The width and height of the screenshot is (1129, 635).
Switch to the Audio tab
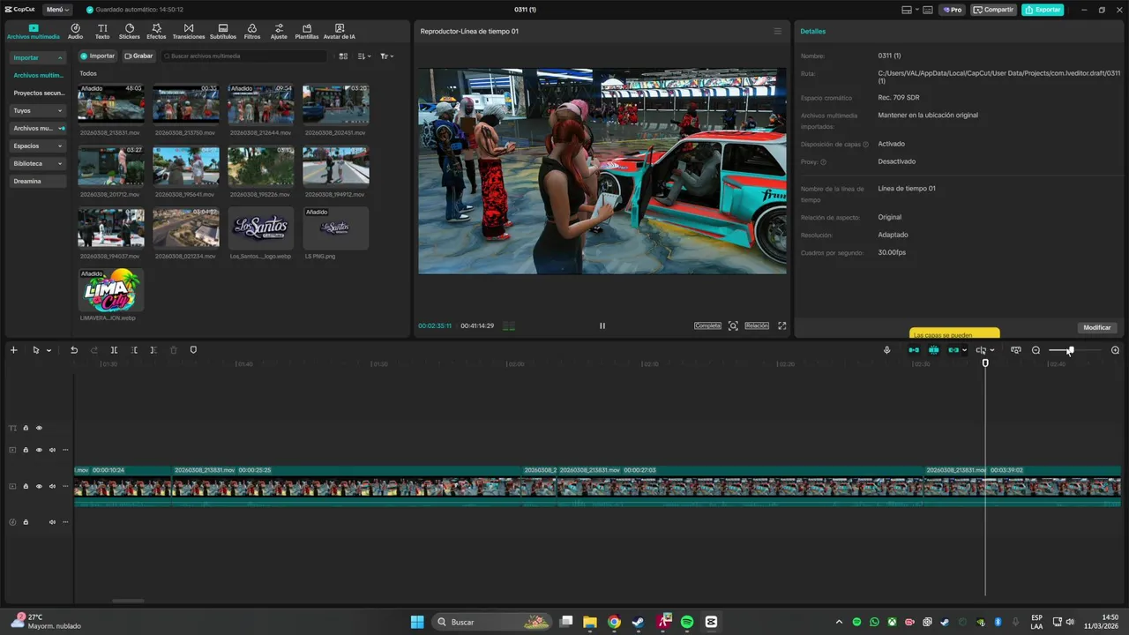[75, 32]
